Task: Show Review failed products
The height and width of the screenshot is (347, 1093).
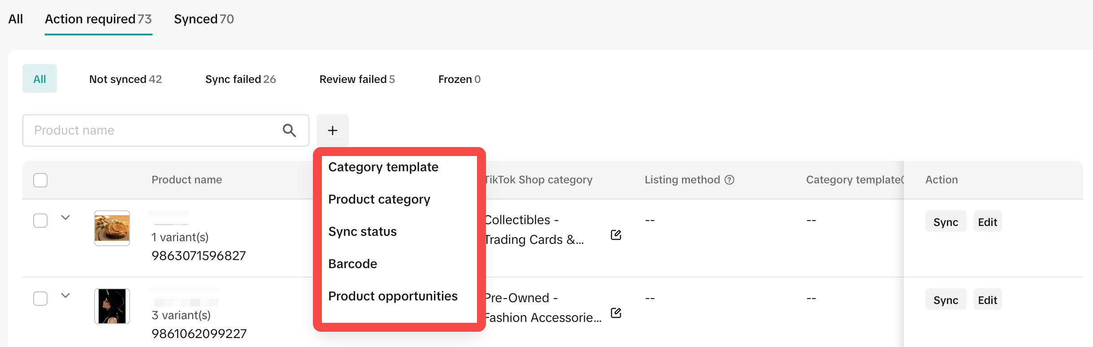Action: pos(357,79)
